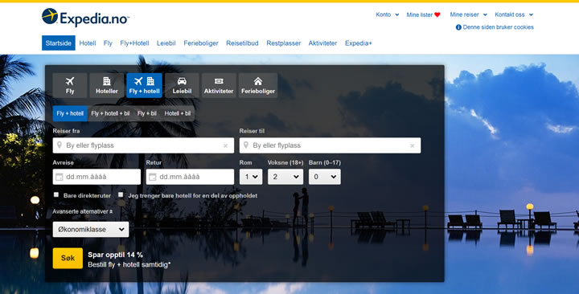The width and height of the screenshot is (579, 294).
Task: Open Fly in the top navigation
Action: (x=108, y=43)
